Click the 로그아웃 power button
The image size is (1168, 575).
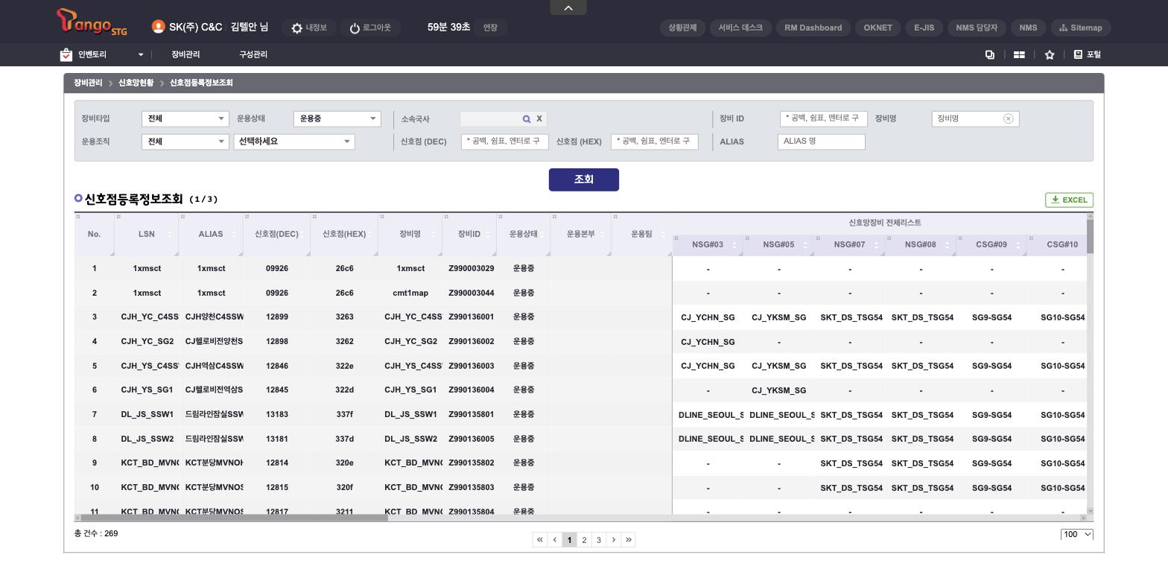pyautogui.click(x=370, y=28)
